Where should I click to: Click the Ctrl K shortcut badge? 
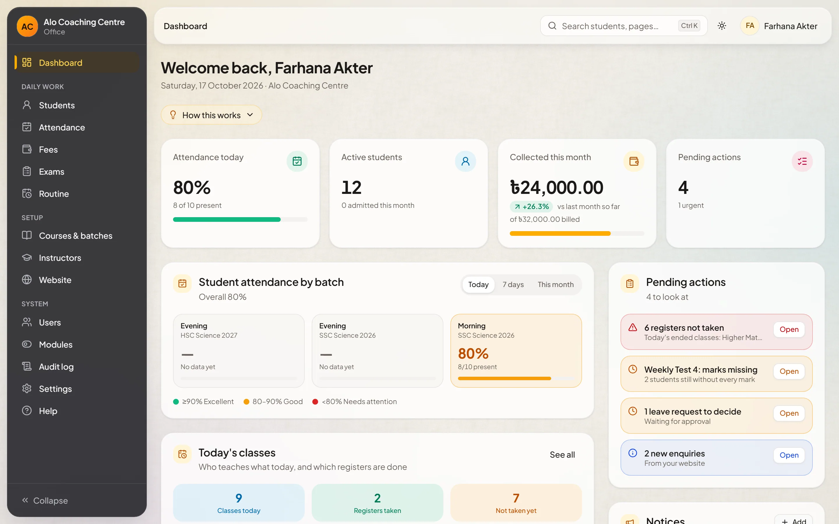689,26
